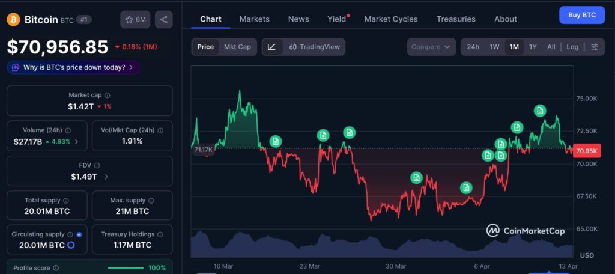Set chart range to 1W
615x274 pixels.
pyautogui.click(x=495, y=47)
